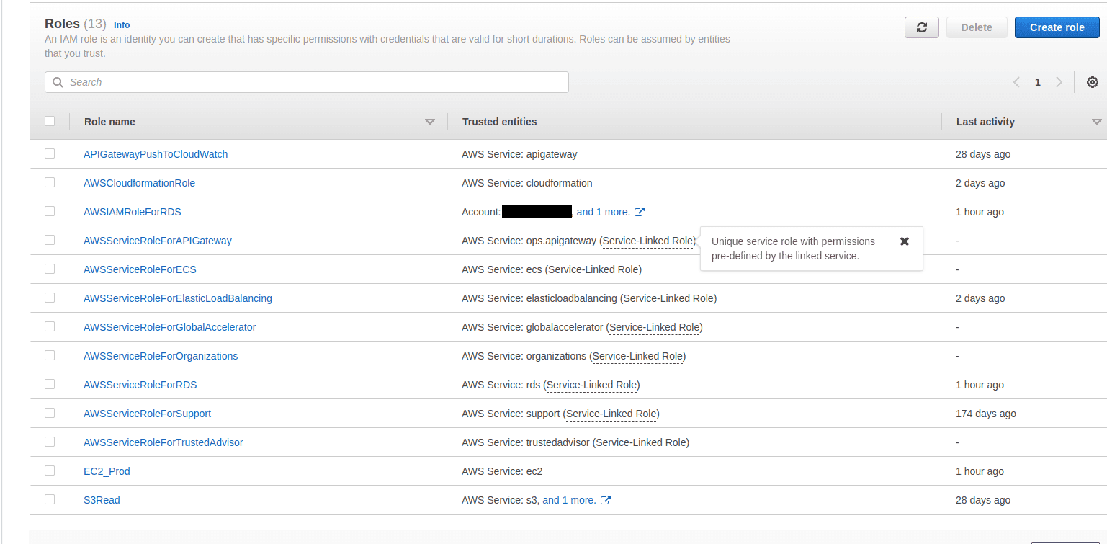Open external link icon in S3Read row

click(x=606, y=500)
